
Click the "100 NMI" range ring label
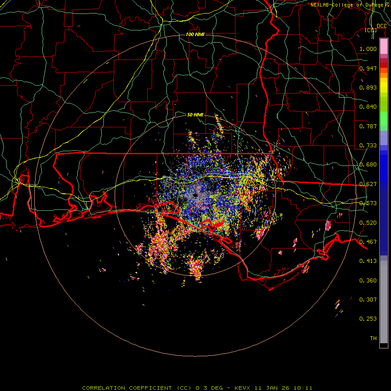195,34
